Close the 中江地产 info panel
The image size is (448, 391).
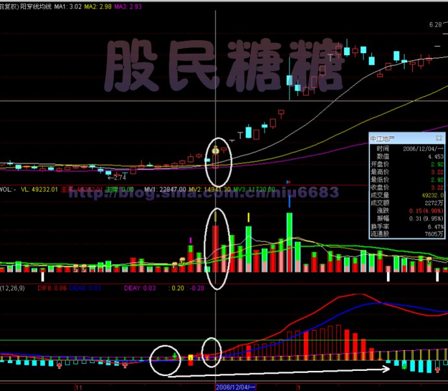pos(439,138)
